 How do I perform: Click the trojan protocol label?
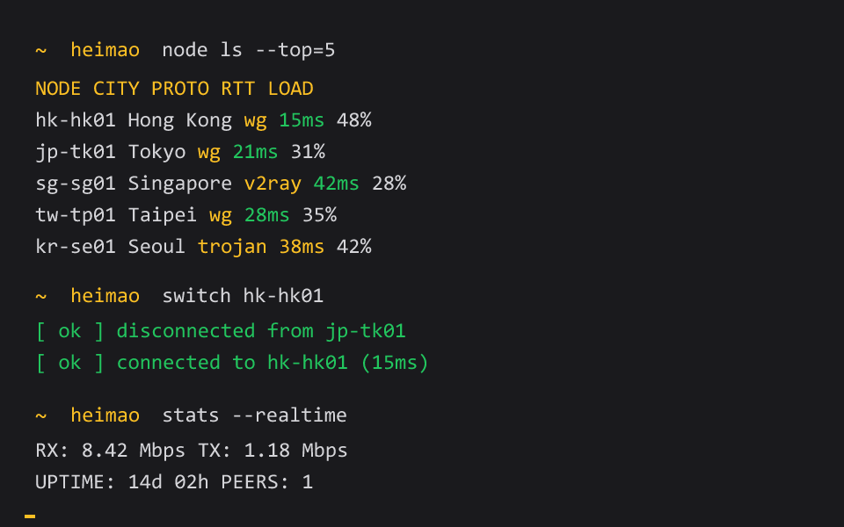coord(232,247)
